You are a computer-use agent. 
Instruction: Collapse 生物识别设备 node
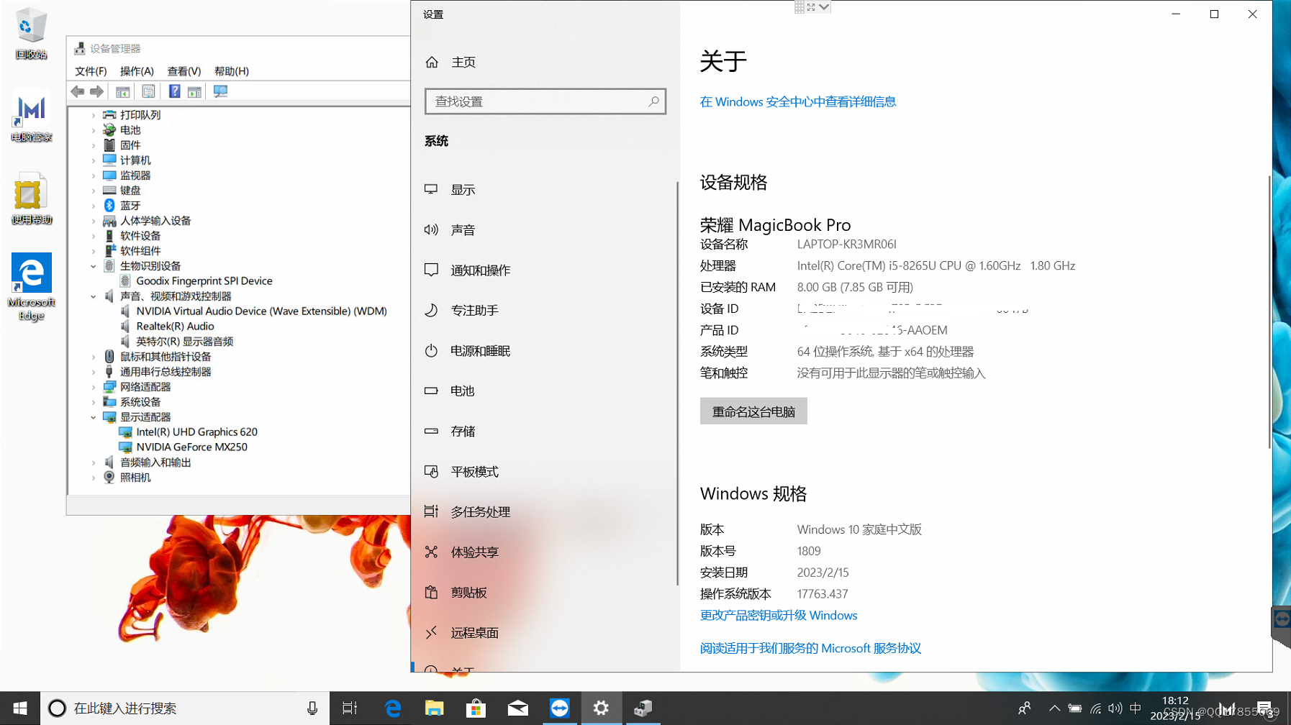point(94,266)
